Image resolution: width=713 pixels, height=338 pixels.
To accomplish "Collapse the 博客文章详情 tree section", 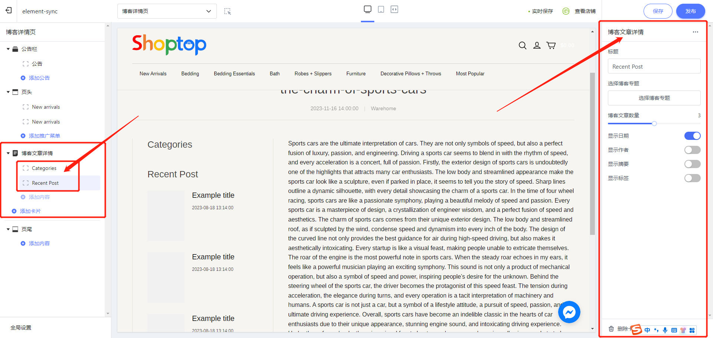I will 8,153.
